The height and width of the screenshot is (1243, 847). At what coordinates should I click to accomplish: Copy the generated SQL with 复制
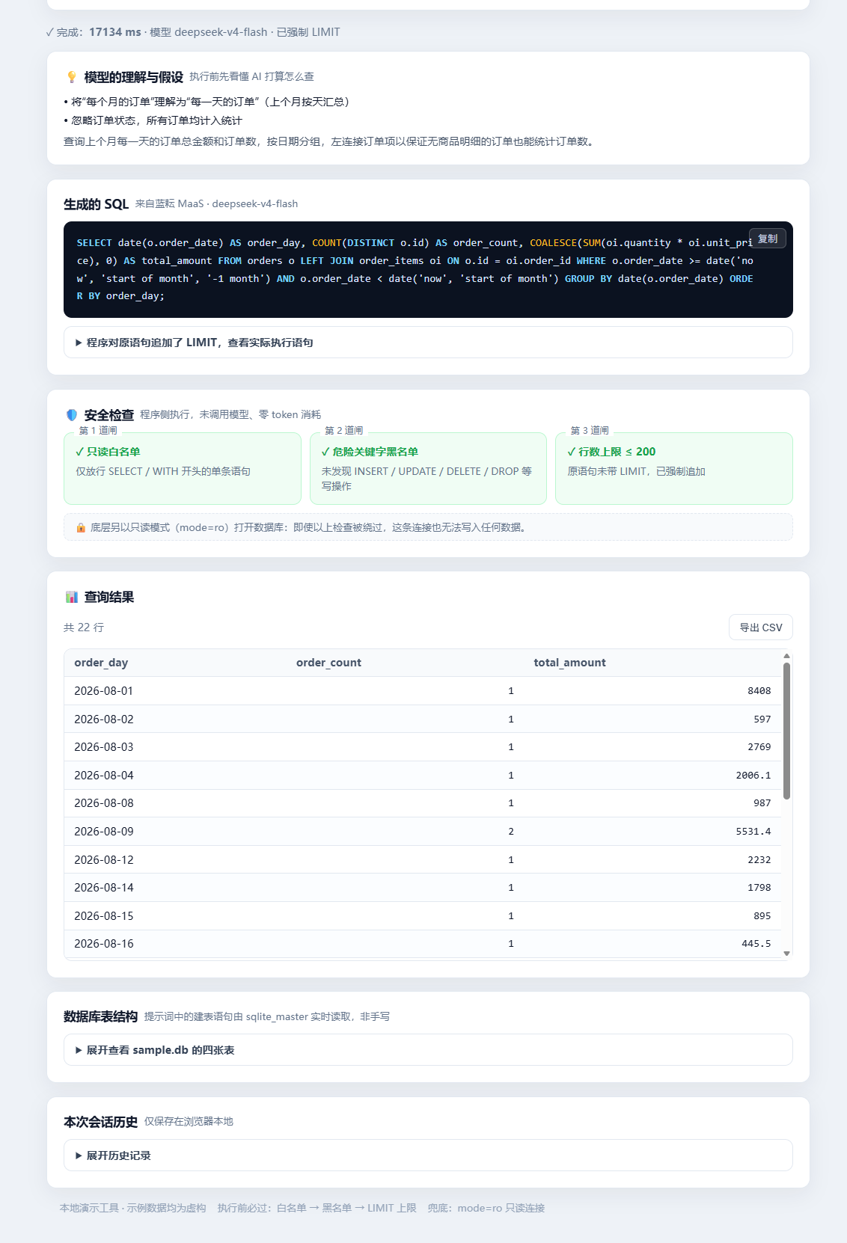coord(768,239)
